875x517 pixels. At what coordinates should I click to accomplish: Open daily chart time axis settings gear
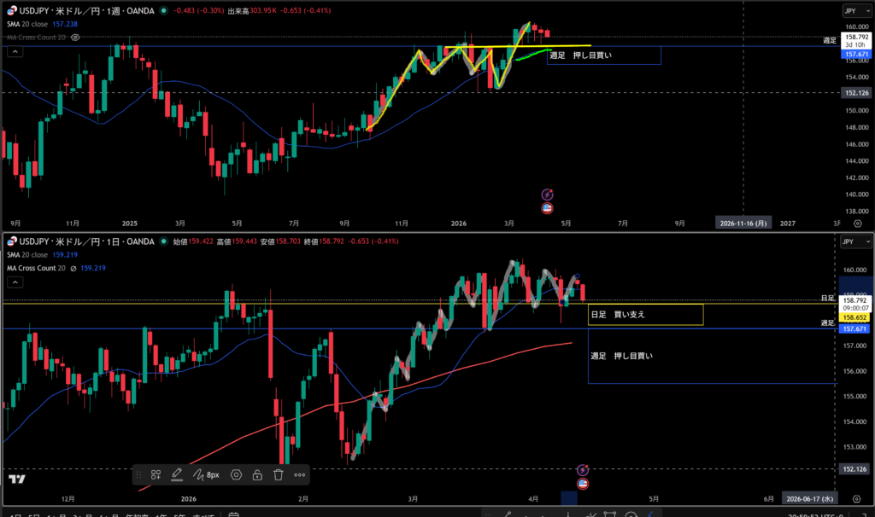point(857,499)
